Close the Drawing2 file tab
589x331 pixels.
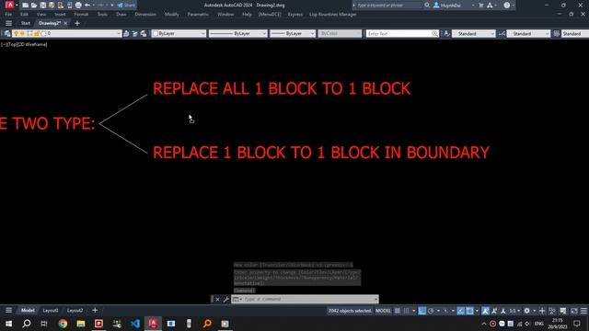[x=65, y=23]
